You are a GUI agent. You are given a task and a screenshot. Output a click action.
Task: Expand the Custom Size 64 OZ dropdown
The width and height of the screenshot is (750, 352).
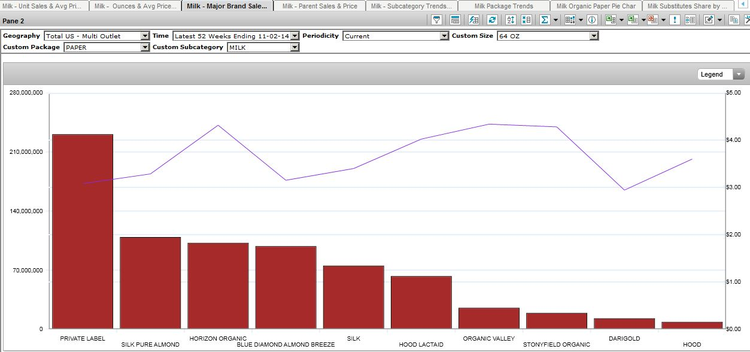tap(594, 36)
